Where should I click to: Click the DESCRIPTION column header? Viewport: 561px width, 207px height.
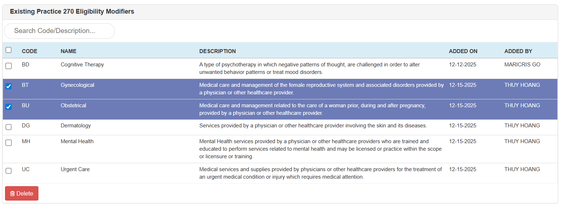[x=217, y=51]
